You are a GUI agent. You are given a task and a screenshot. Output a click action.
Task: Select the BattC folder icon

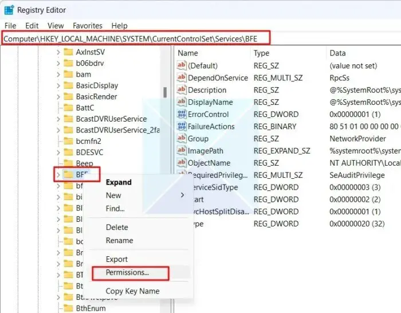click(x=68, y=108)
